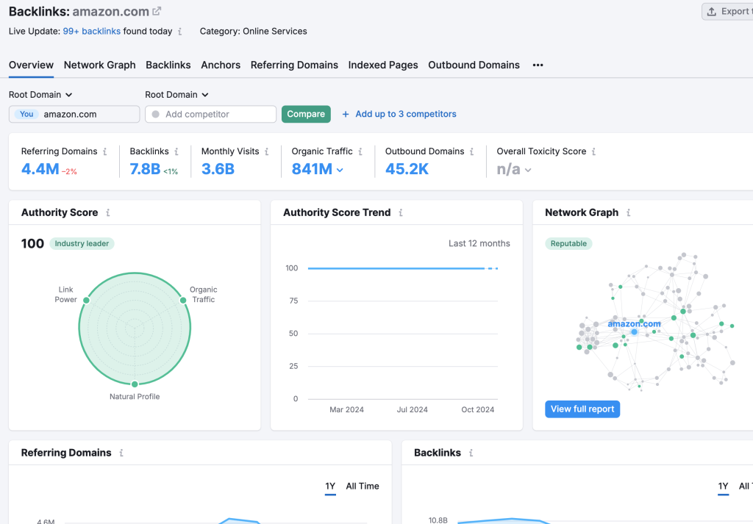Click the Overall Toxicity Score info icon

tap(593, 151)
